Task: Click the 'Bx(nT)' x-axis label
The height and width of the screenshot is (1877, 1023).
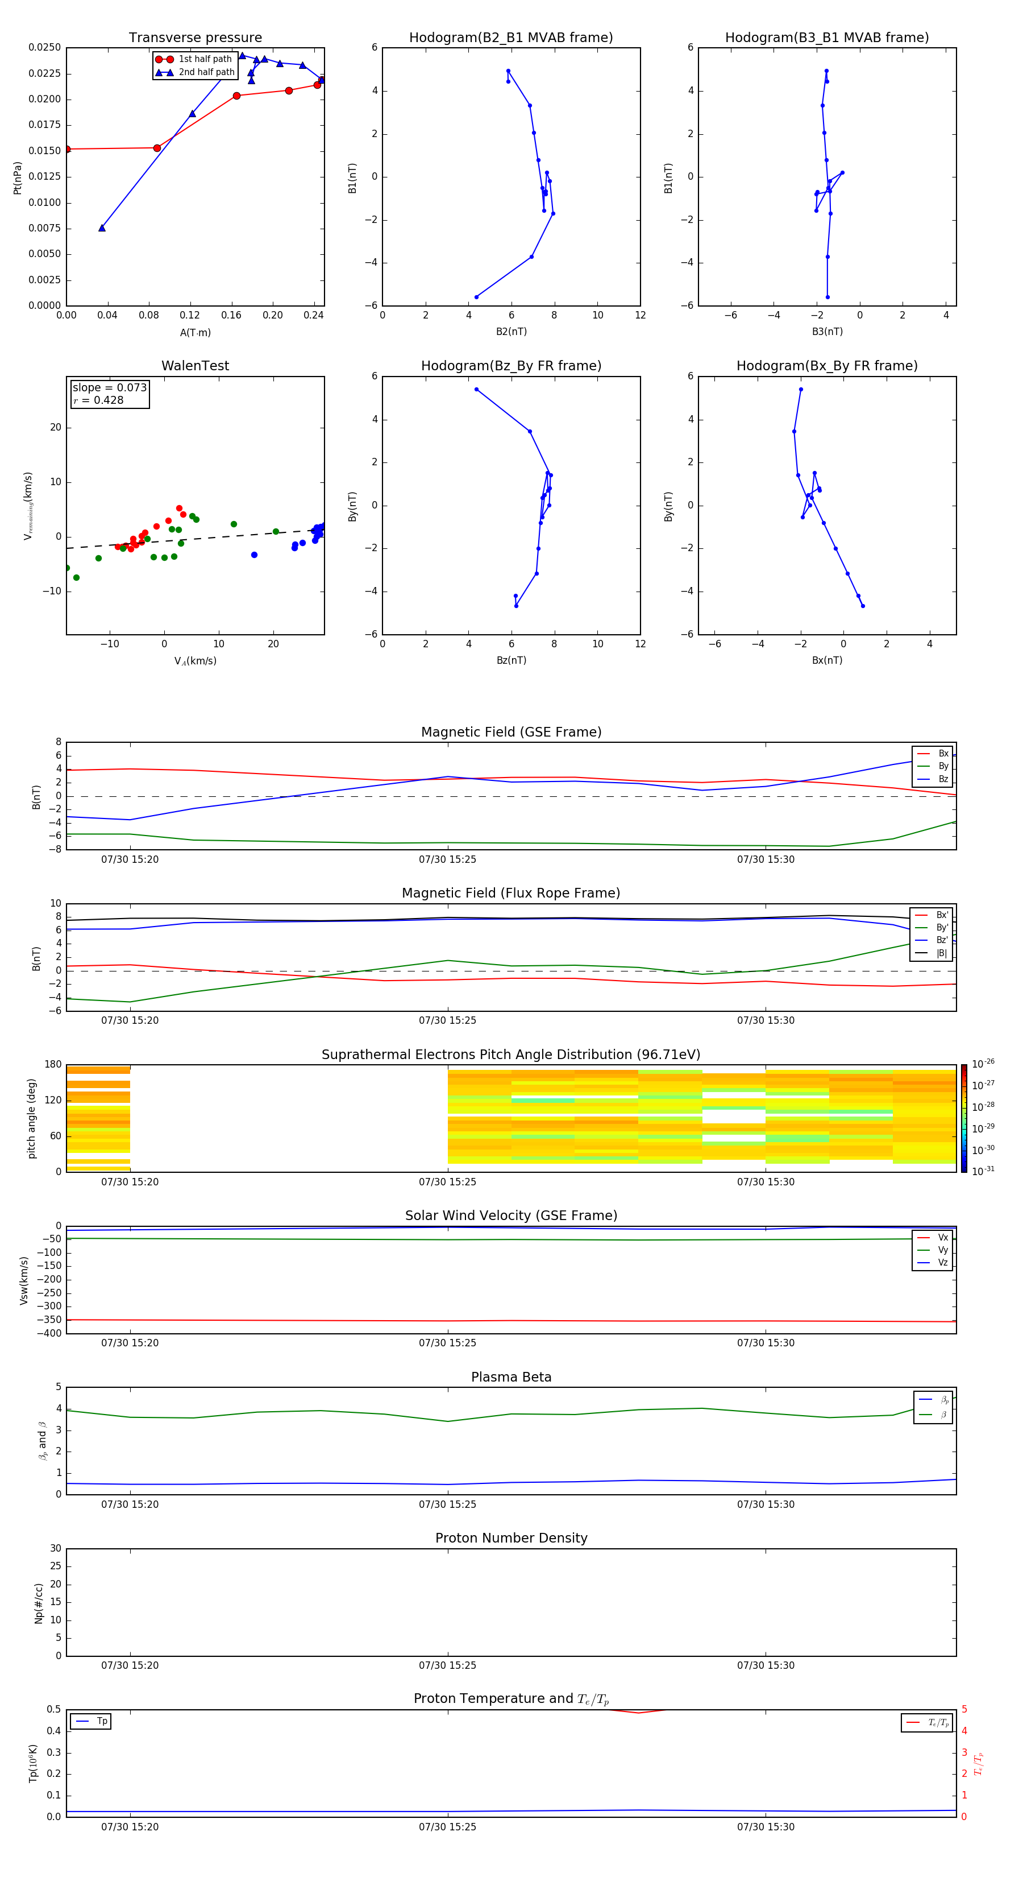Action: (x=827, y=660)
